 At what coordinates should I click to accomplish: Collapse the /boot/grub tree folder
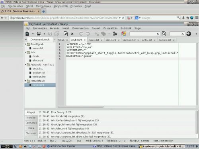25,44
